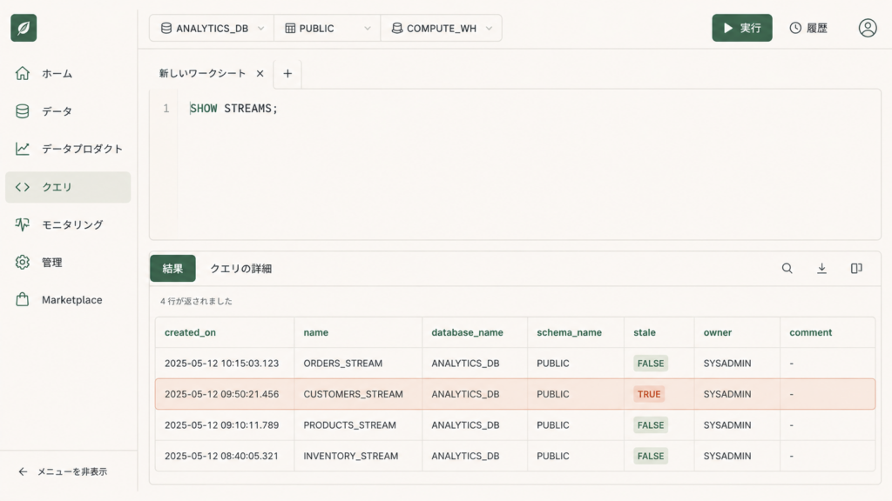Open モニタリング in sidebar

pos(68,224)
